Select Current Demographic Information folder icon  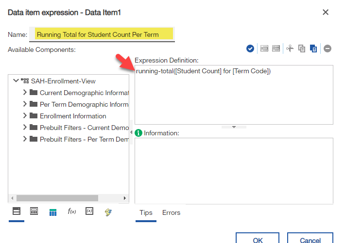point(34,92)
